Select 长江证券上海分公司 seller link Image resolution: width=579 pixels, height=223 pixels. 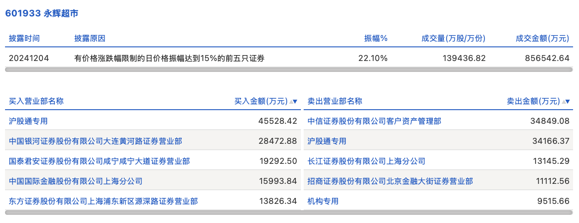367,161
